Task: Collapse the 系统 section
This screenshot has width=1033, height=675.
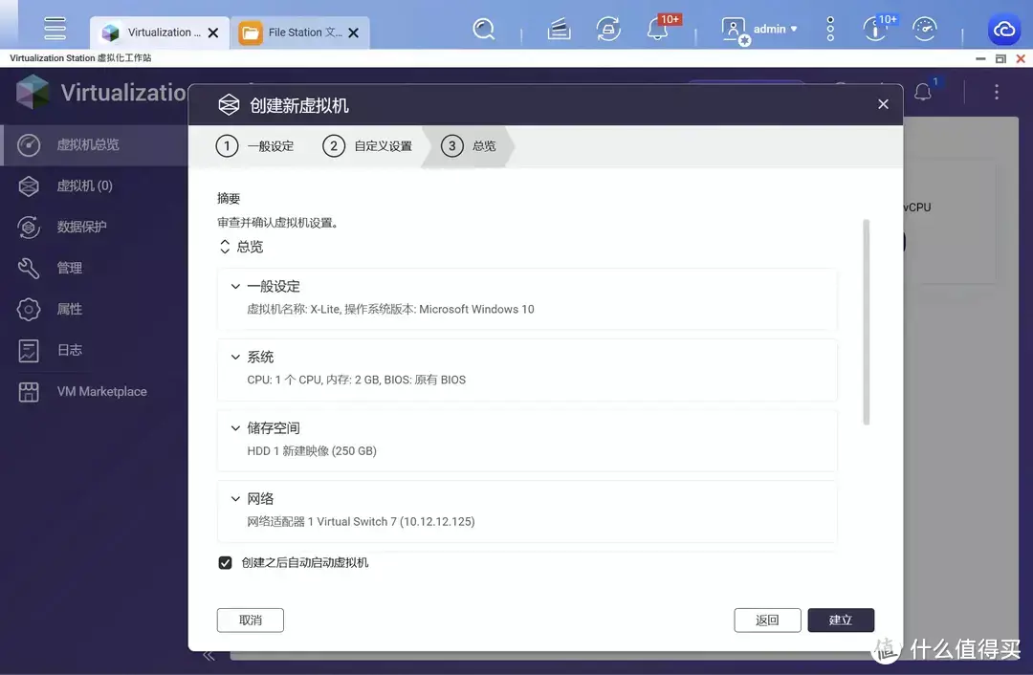Action: pos(235,357)
